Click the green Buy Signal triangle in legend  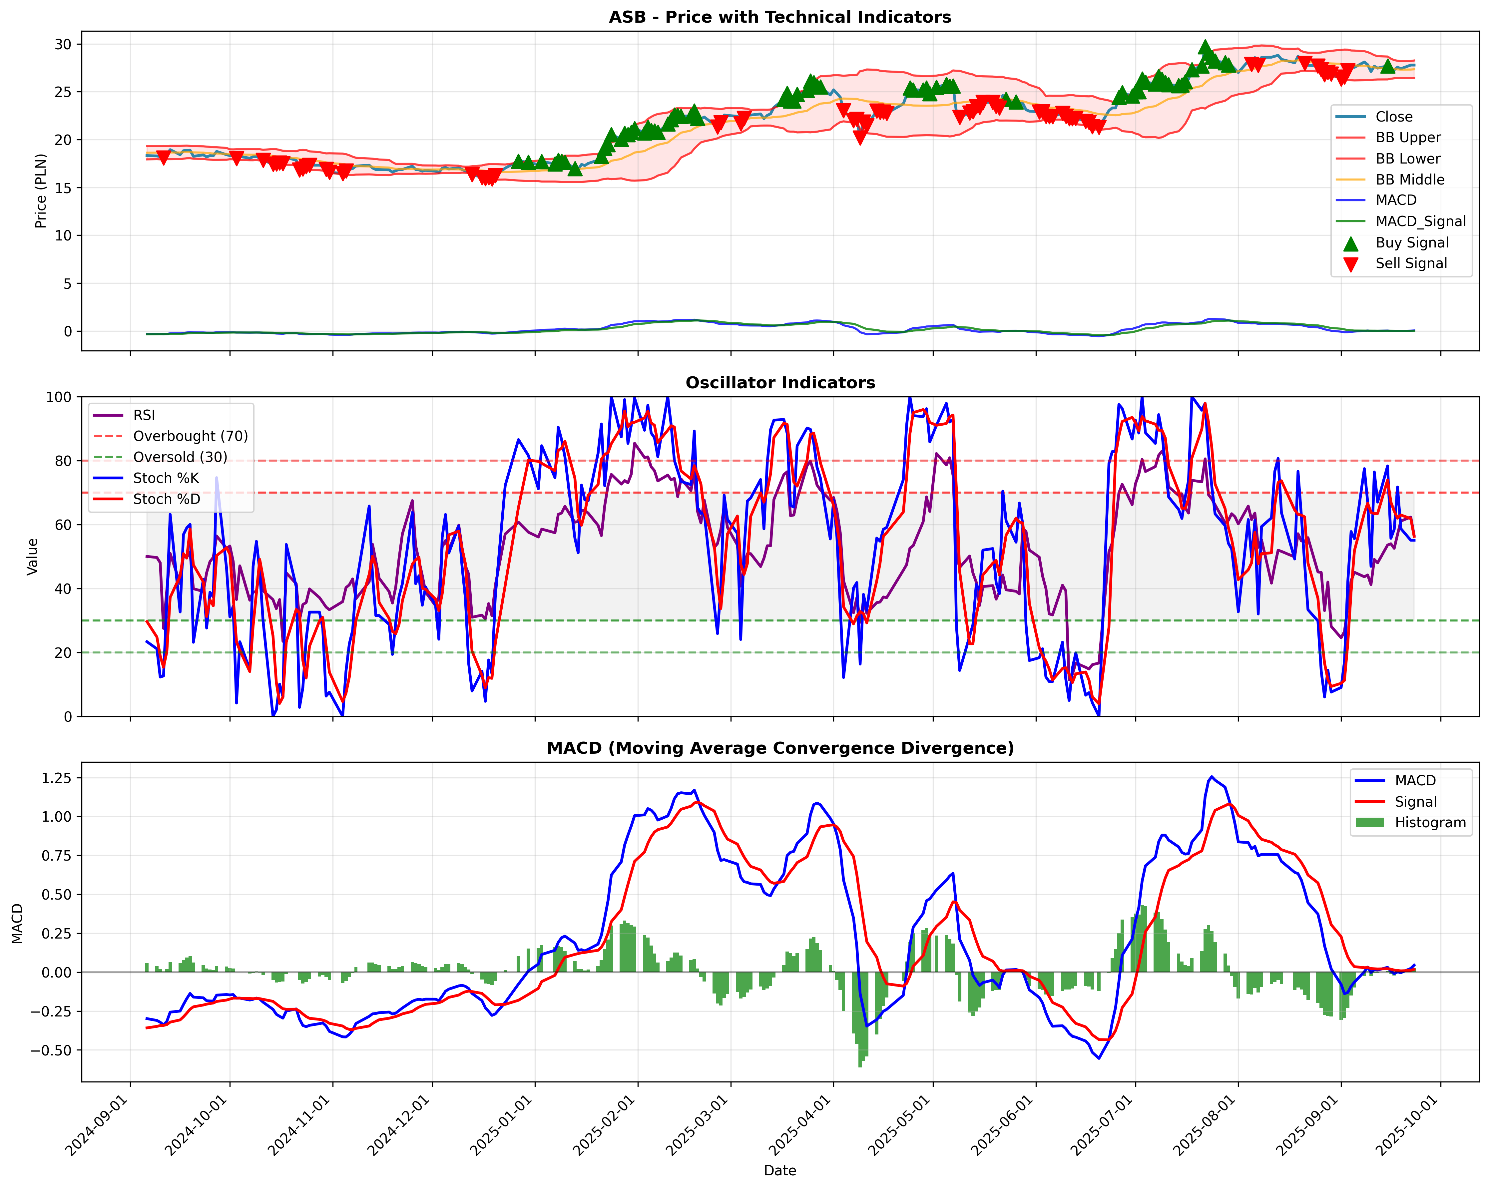pyautogui.click(x=1351, y=243)
